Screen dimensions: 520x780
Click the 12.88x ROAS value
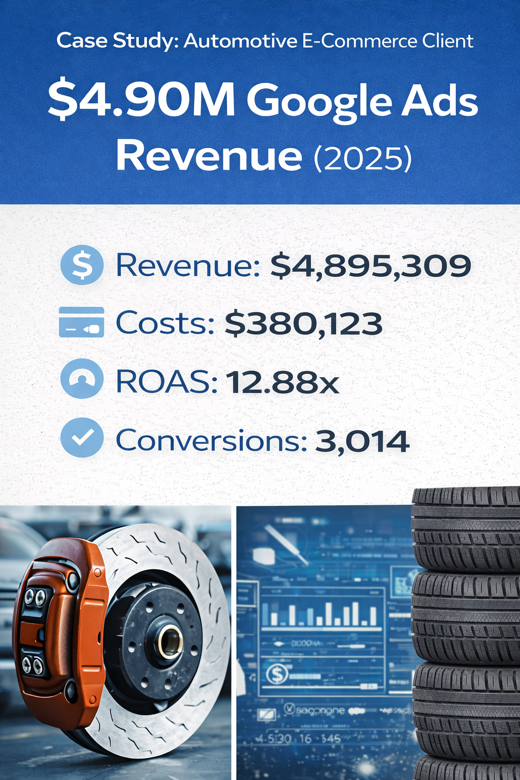pyautogui.click(x=282, y=382)
